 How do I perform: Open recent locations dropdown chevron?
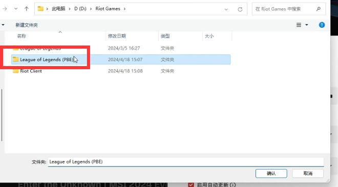[16, 9]
